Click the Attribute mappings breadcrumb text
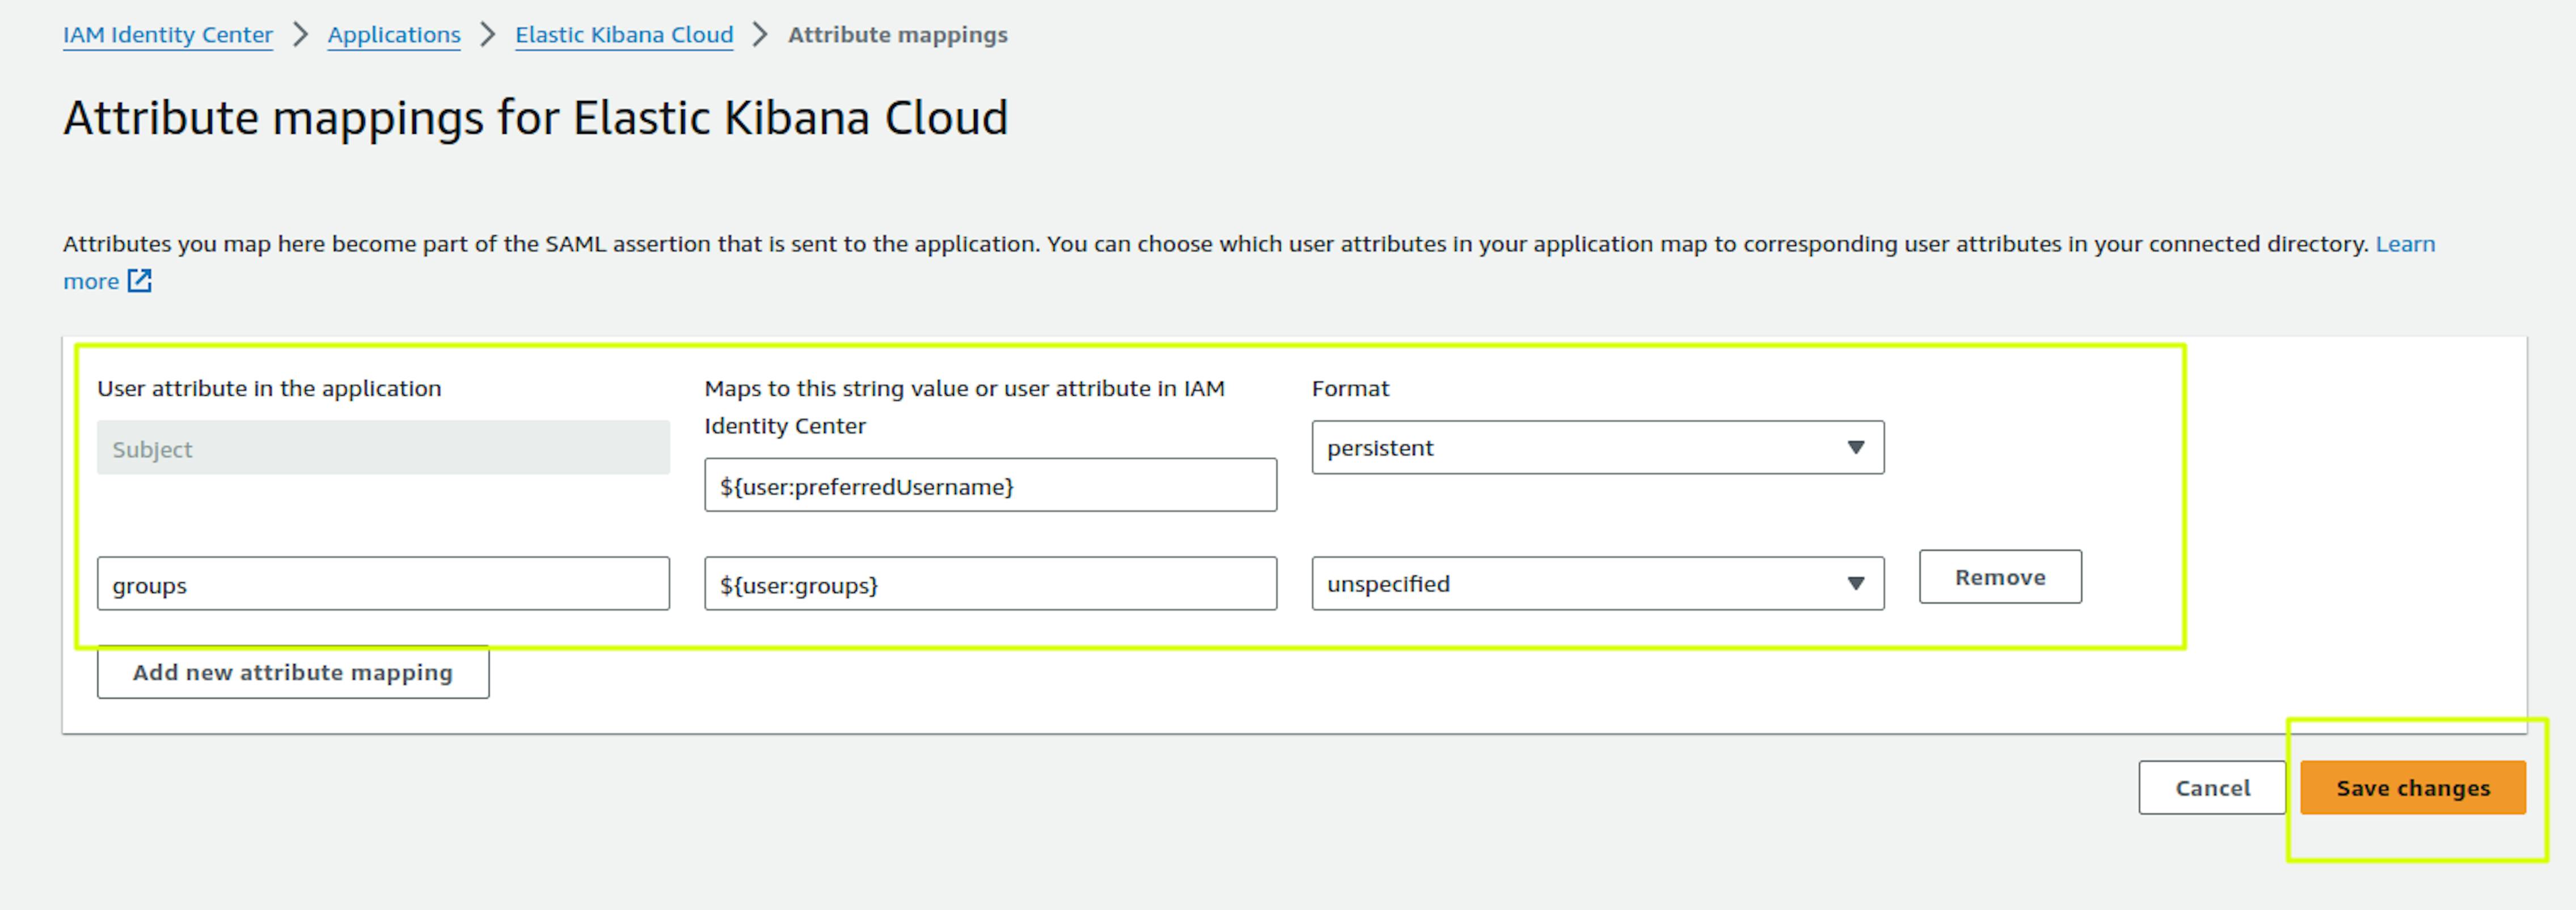 pyautogui.click(x=897, y=35)
